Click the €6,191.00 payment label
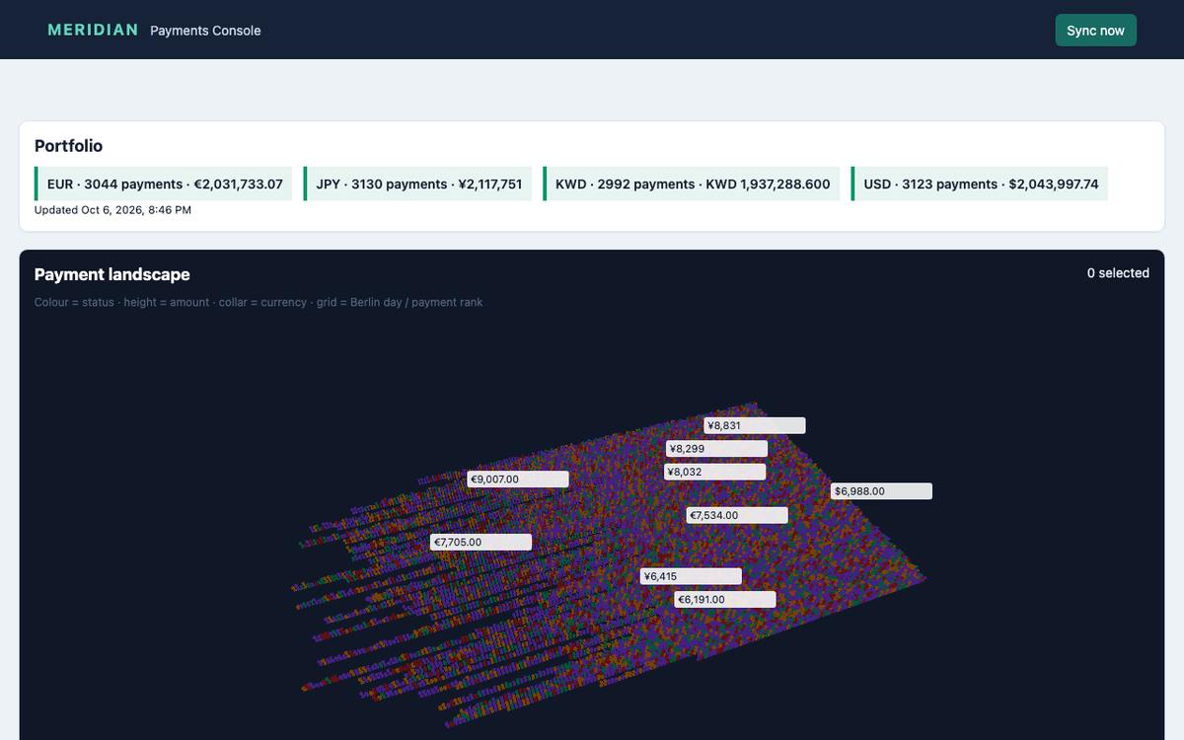Screen dimensions: 1184x740 tap(725, 599)
